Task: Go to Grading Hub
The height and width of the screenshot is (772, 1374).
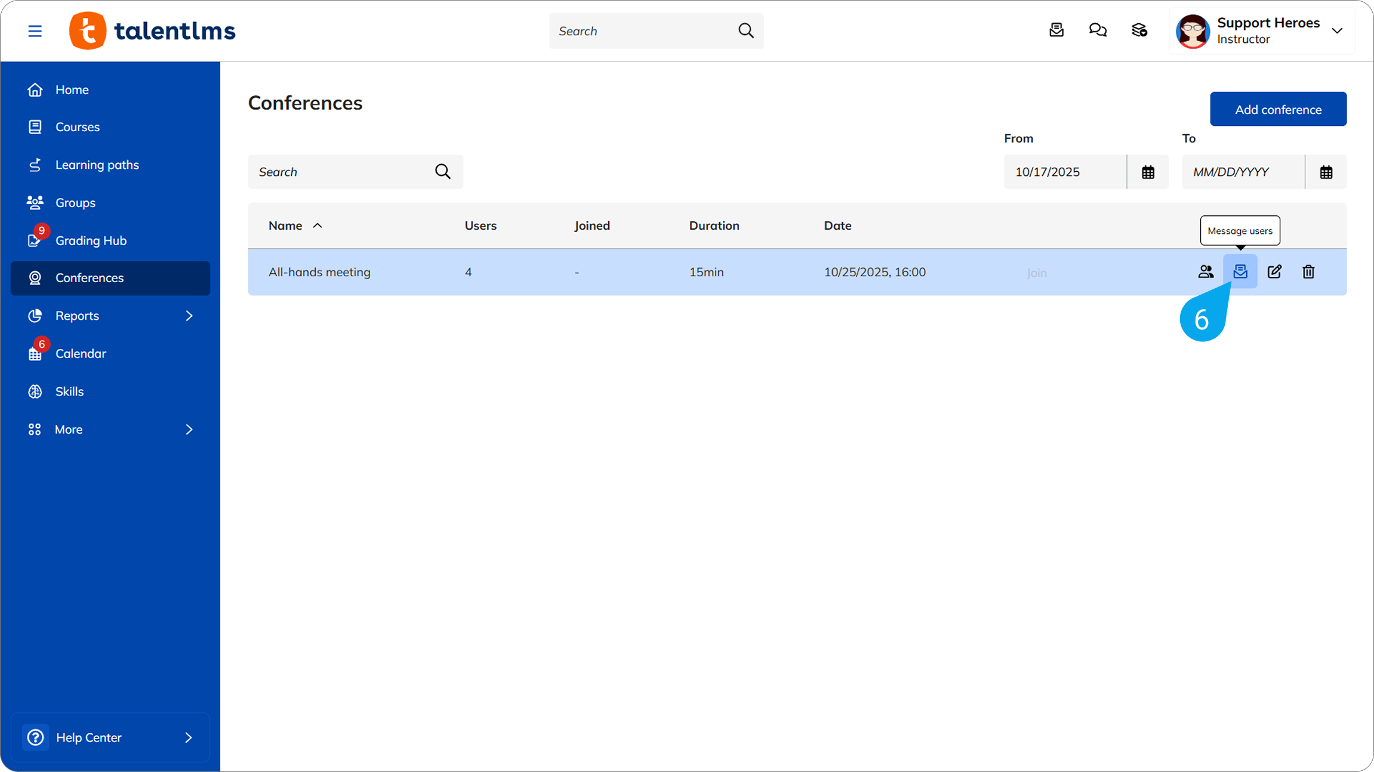Action: pos(91,240)
